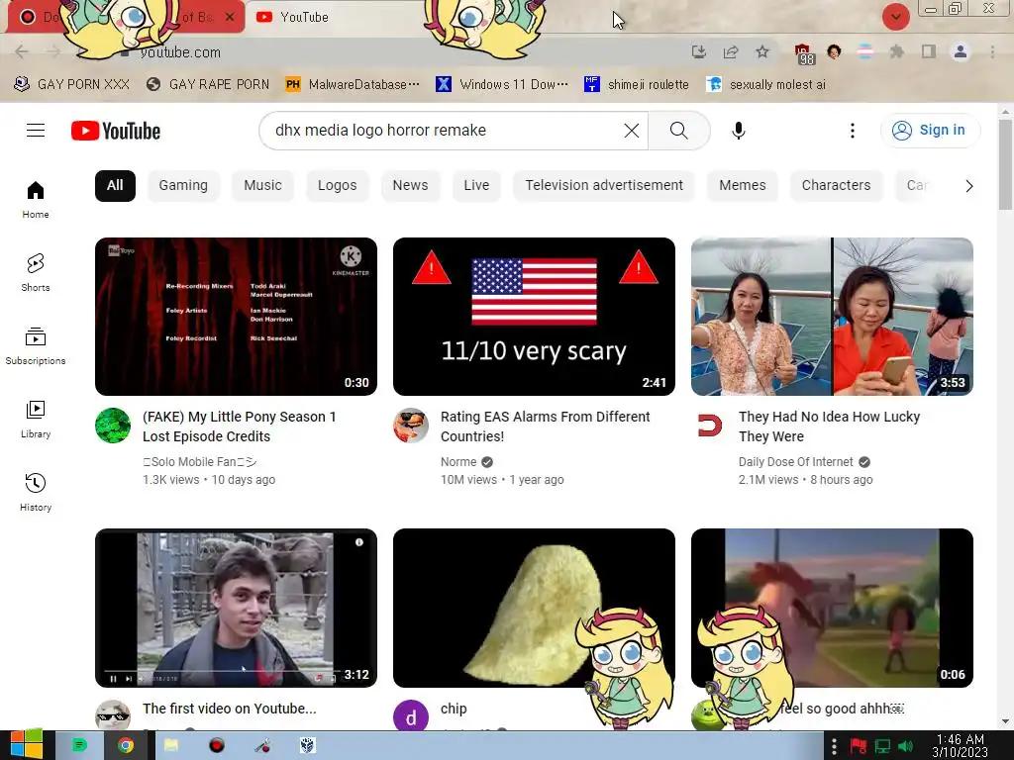Screen dimensions: 1014x760
Task: Click the Chrome icon in the taskbar
Action: [x=126, y=746]
